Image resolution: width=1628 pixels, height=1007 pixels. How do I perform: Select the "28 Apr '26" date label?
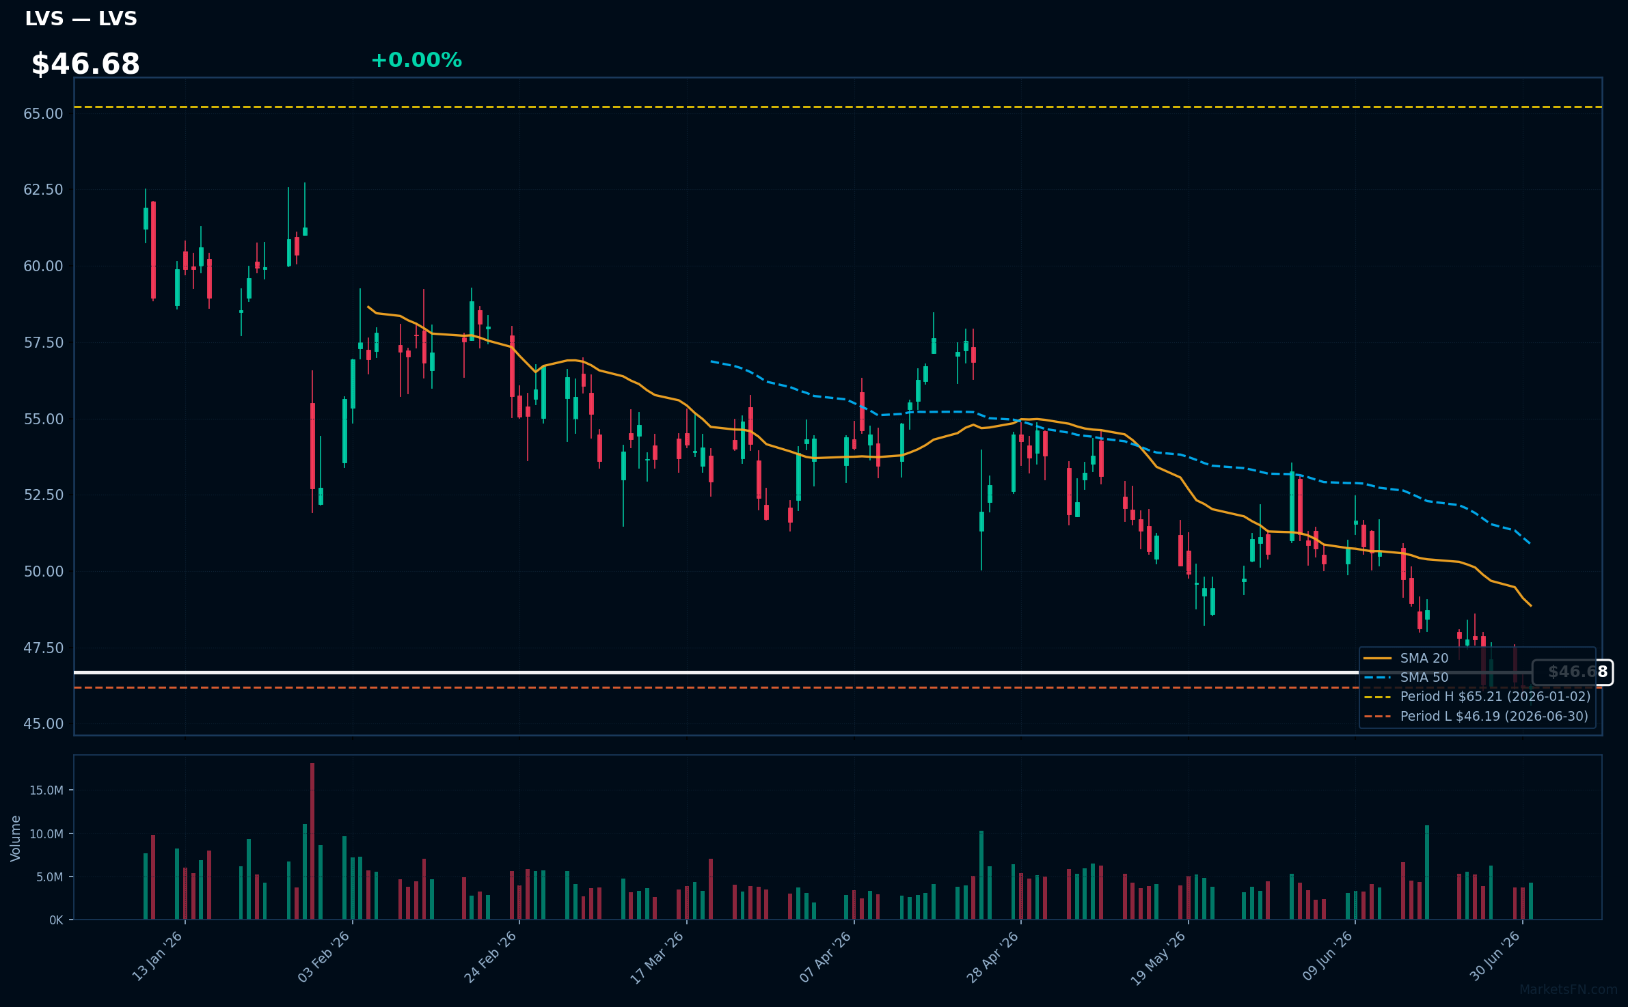coord(992,956)
